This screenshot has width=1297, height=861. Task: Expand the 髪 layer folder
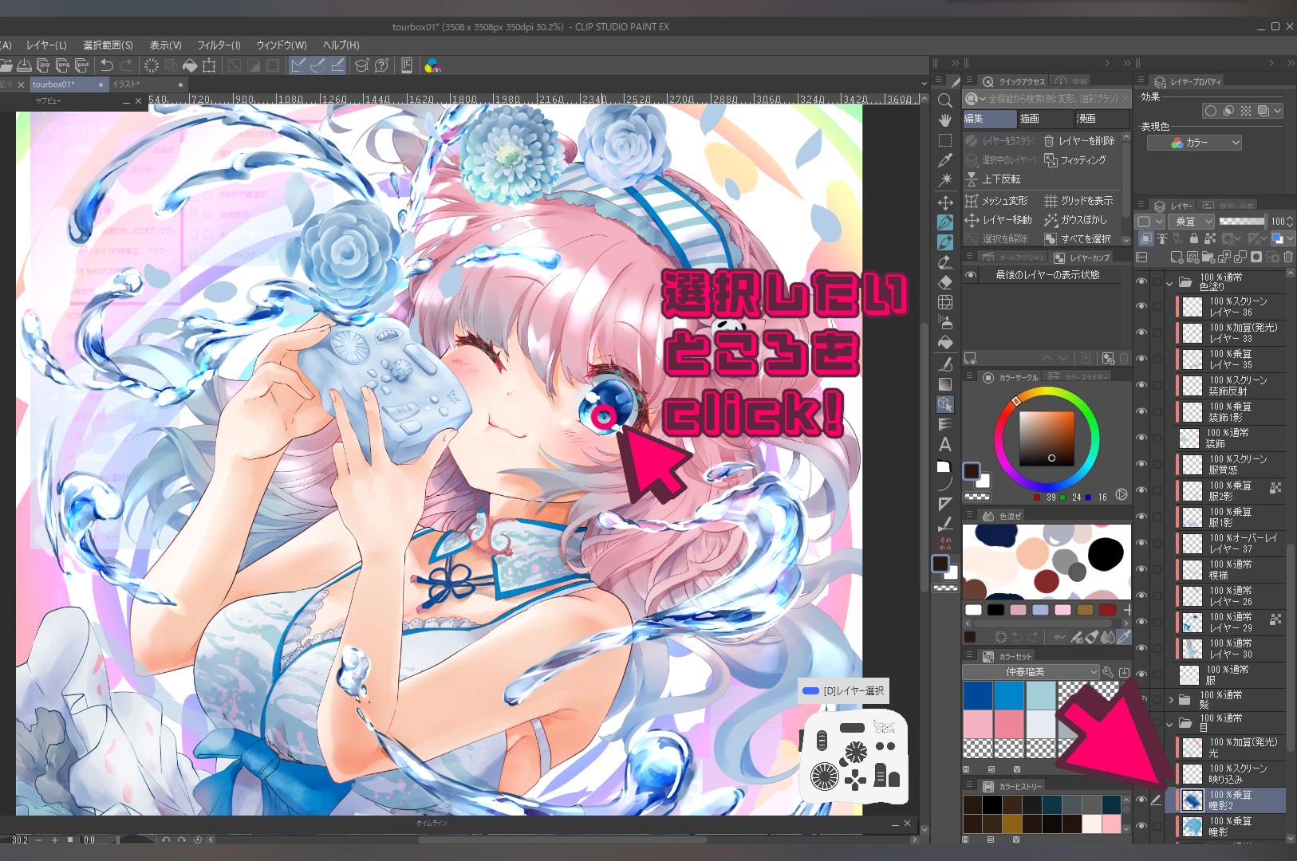pyautogui.click(x=1171, y=700)
